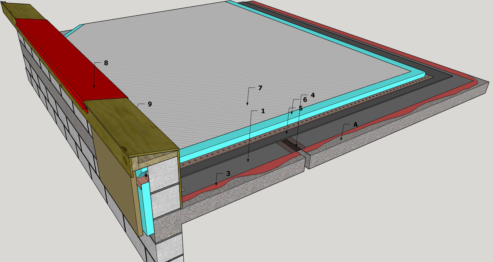Click the callout label letter A
Screen dimensions: 493x262
(355, 125)
